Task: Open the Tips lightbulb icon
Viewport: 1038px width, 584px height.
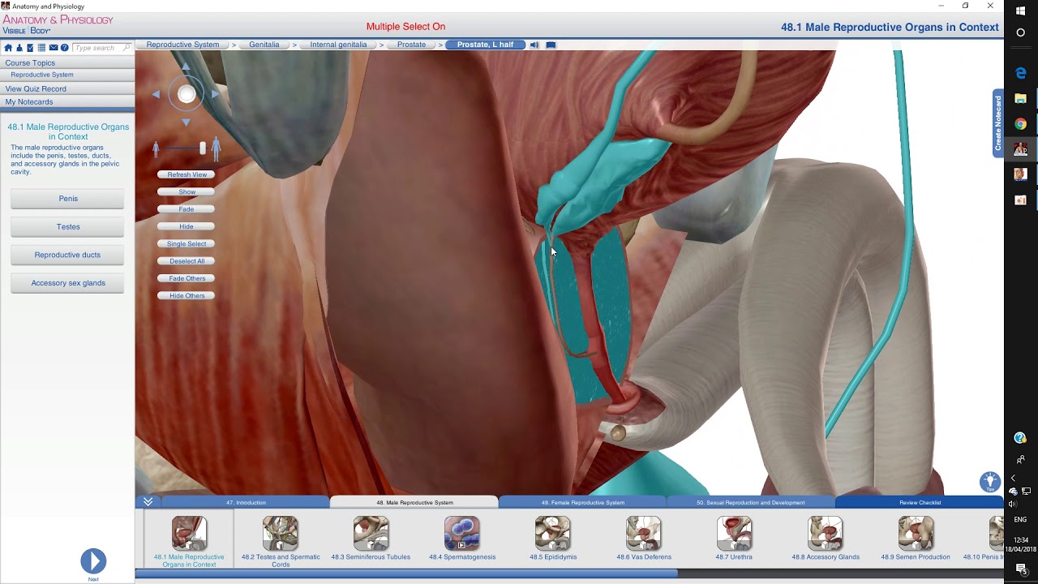Action: pyautogui.click(x=989, y=482)
